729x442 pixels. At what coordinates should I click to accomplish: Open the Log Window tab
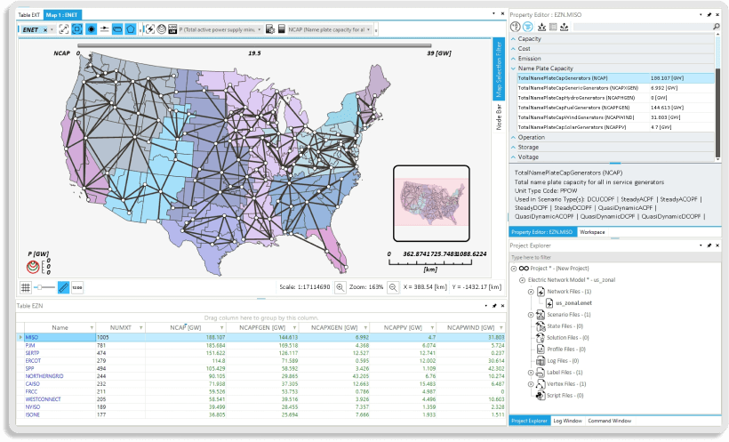click(567, 420)
